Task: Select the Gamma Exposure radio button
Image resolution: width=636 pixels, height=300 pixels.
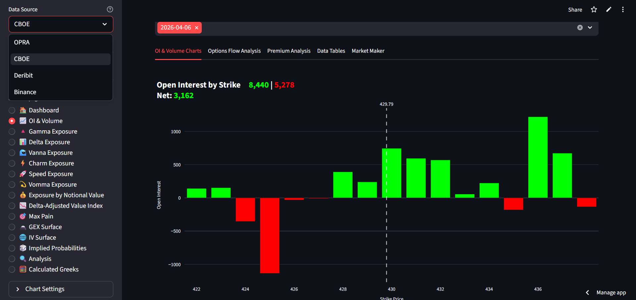Action: (12, 131)
